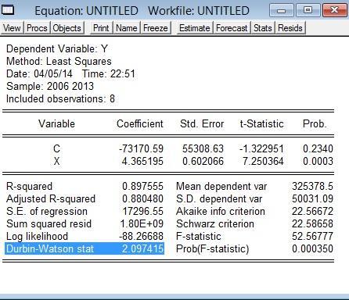Click Akaike info criterion value 22.56672
The height and width of the screenshot is (300, 349).
(312, 211)
